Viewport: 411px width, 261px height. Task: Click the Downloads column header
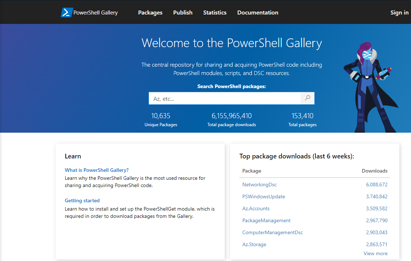tap(375, 171)
